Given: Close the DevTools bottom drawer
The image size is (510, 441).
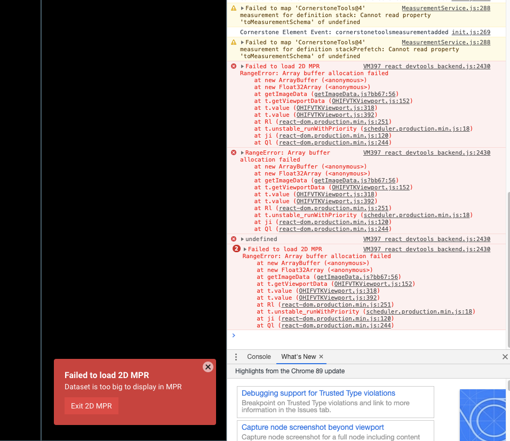Looking at the screenshot, I should click(x=505, y=357).
